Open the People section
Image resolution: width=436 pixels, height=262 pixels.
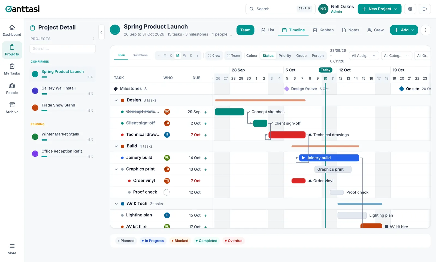pyautogui.click(x=12, y=89)
